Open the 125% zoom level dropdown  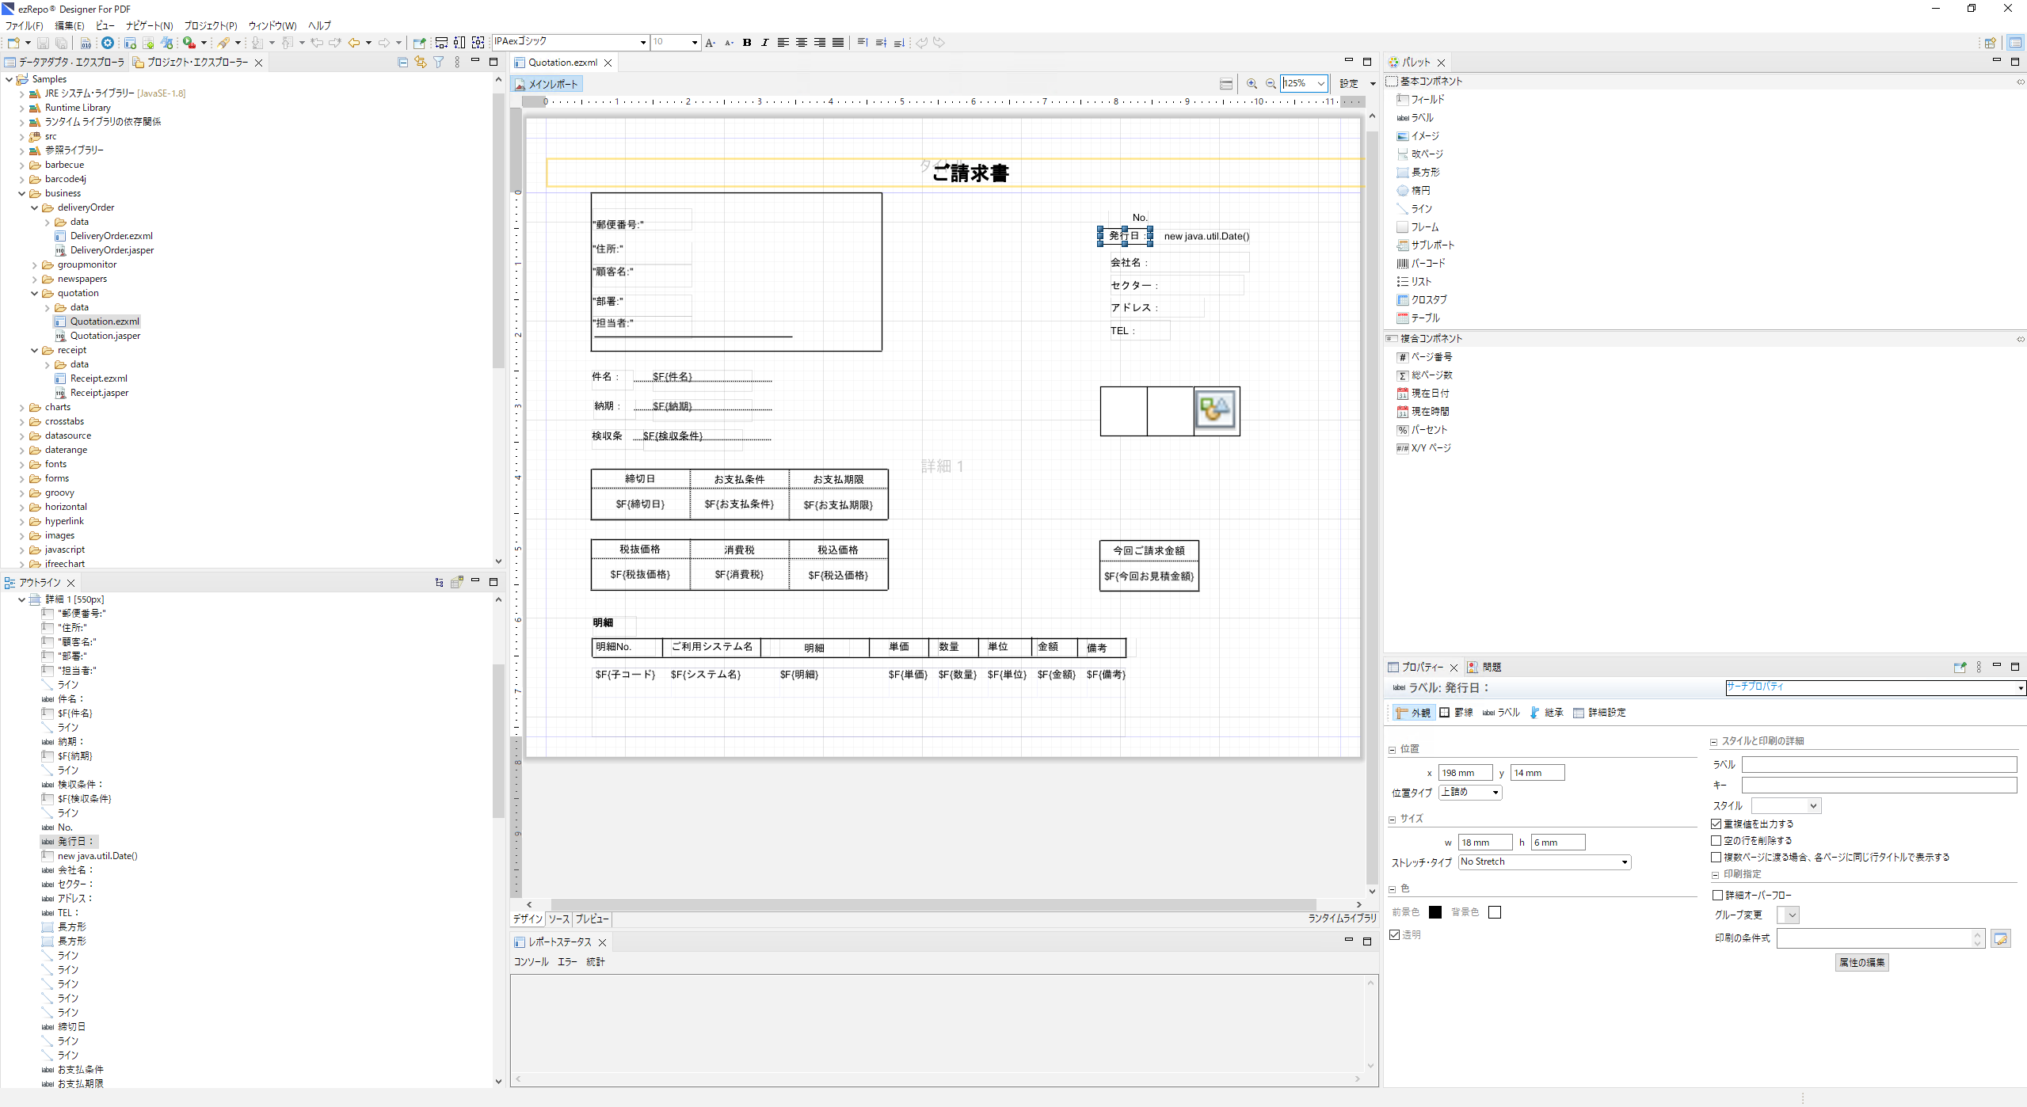1320,83
